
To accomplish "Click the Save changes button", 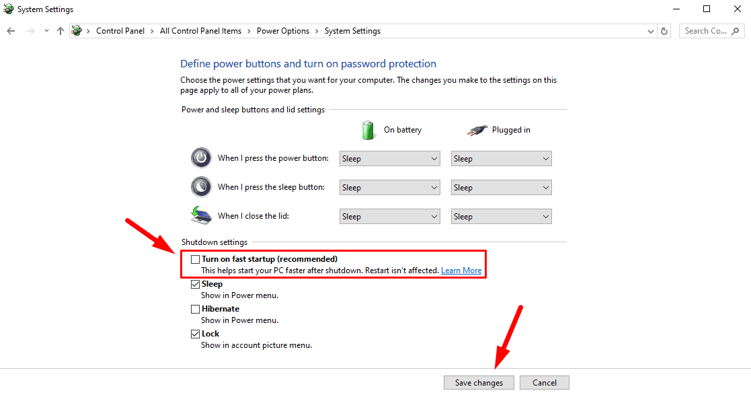I will tap(479, 382).
